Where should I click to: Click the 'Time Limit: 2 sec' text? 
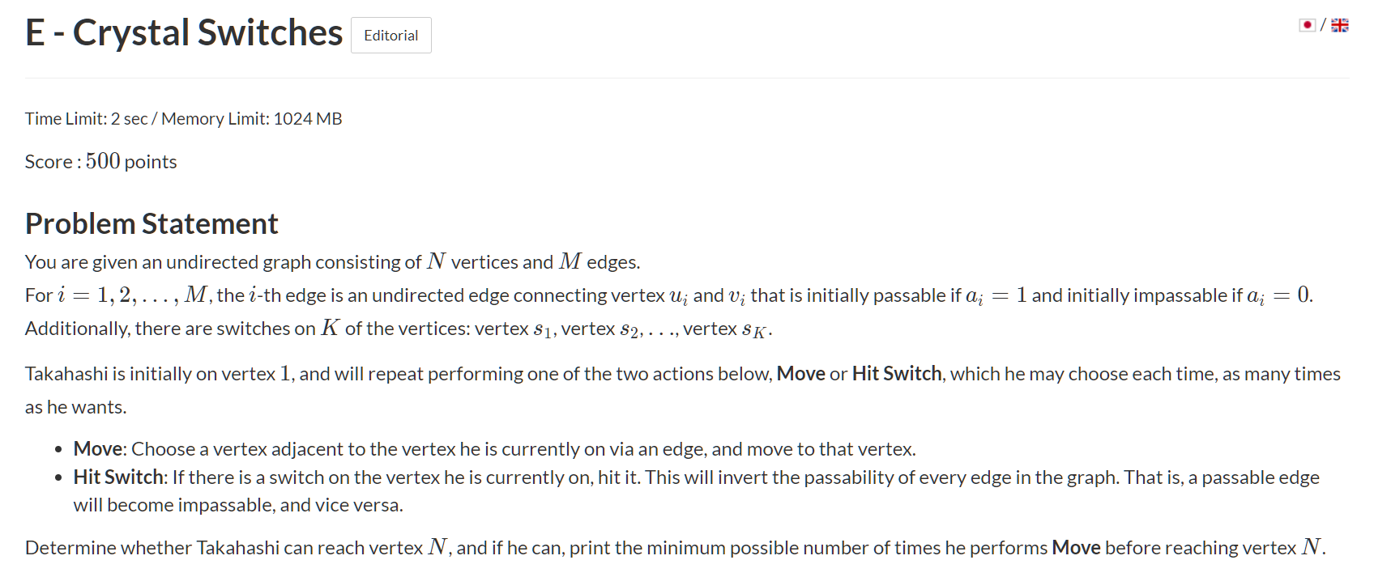[86, 119]
